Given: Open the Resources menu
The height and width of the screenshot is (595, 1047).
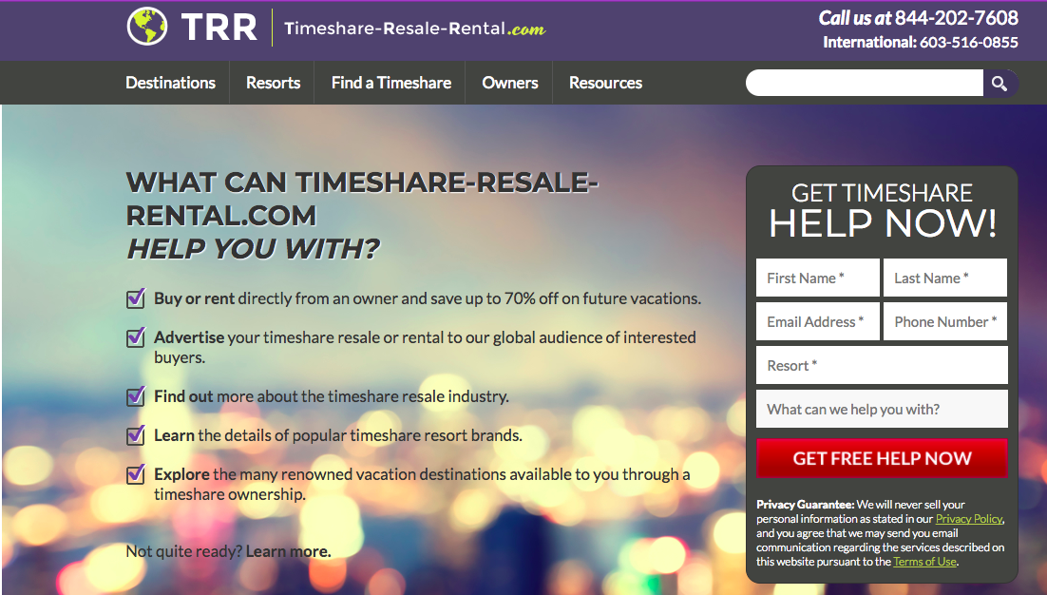Looking at the screenshot, I should point(605,83).
